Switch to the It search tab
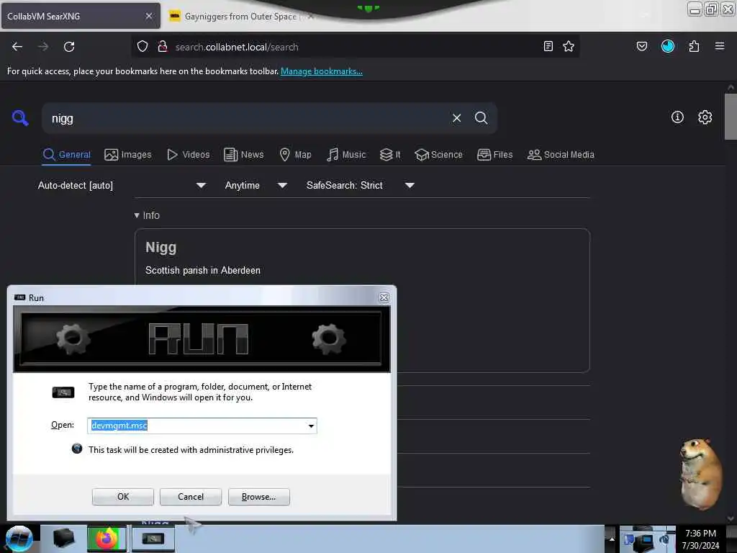Image resolution: width=737 pixels, height=553 pixels. tap(390, 155)
